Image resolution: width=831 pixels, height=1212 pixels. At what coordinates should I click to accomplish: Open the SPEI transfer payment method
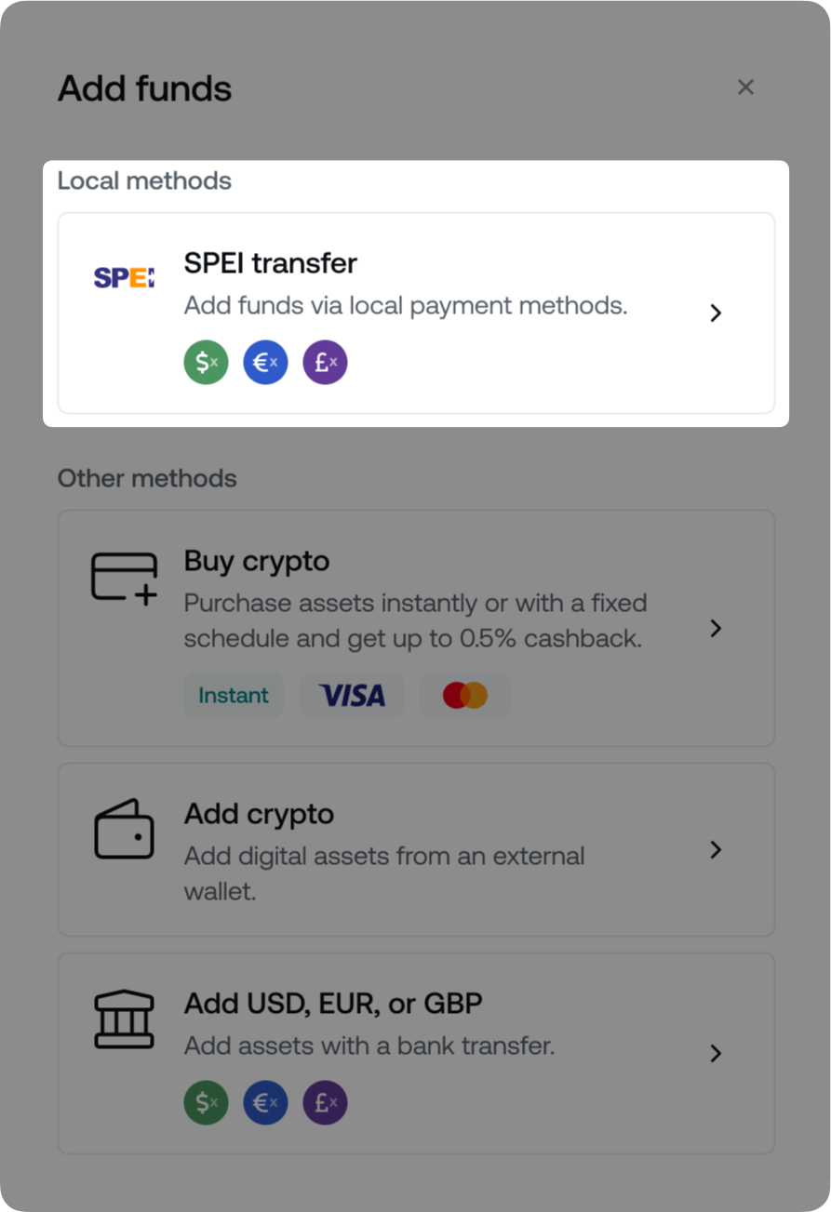(x=416, y=313)
